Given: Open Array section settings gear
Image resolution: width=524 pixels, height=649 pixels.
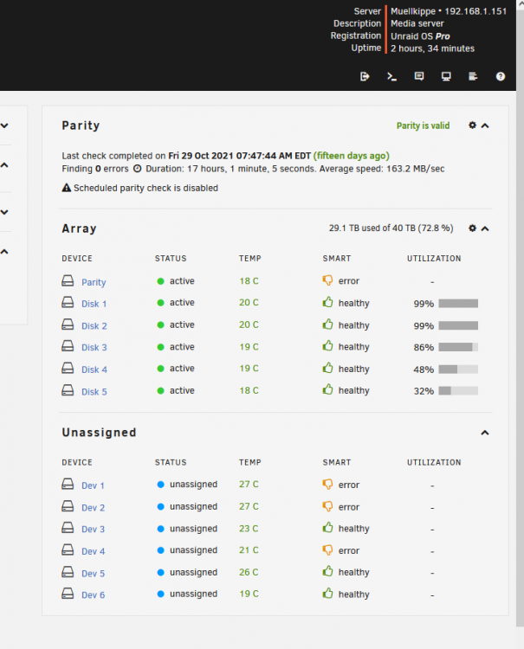Looking at the screenshot, I should click(472, 228).
